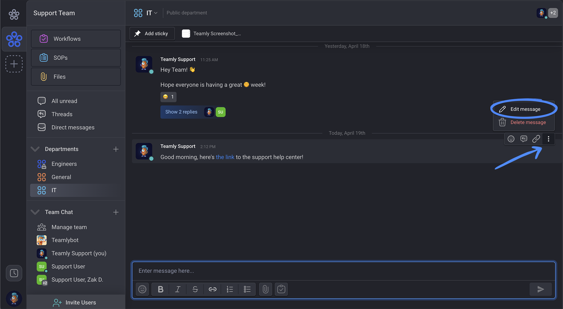Show the +2 members badge
The width and height of the screenshot is (563, 309).
coord(553,13)
